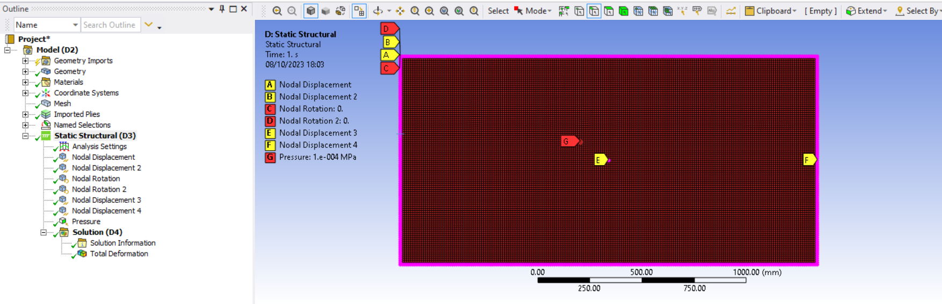
Task: Click the yellow F Nodal Displacement 4 swatch
Action: pyautogui.click(x=270, y=145)
